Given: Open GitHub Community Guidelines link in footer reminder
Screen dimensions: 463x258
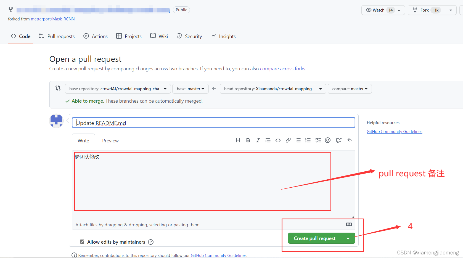Looking at the screenshot, I should (x=219, y=256).
